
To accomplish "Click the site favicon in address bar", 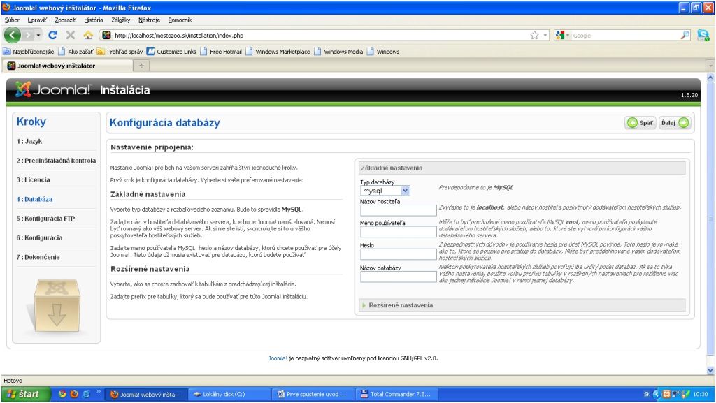I will pos(106,35).
